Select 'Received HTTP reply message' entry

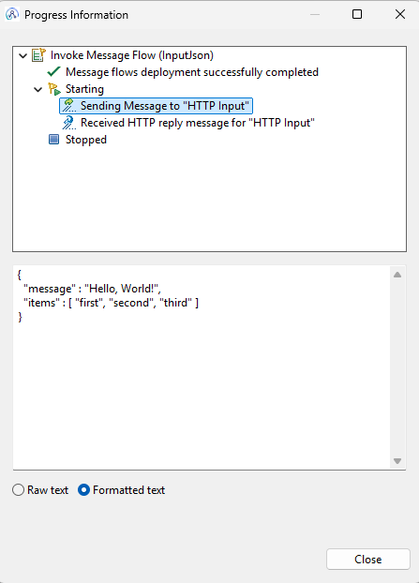tap(198, 123)
